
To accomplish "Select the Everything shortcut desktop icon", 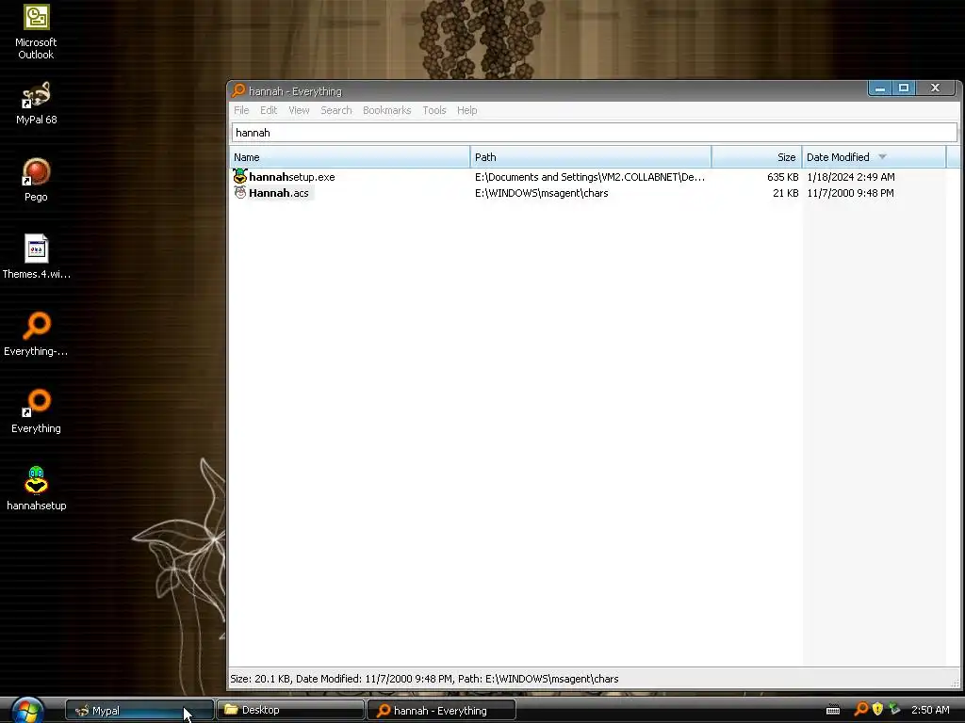I will click(37, 411).
